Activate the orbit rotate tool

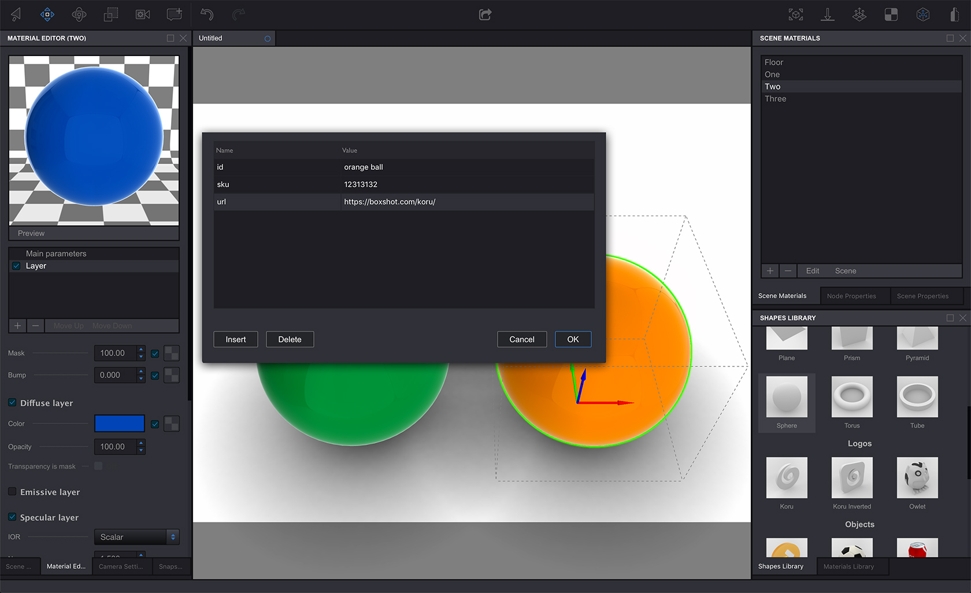tap(79, 14)
